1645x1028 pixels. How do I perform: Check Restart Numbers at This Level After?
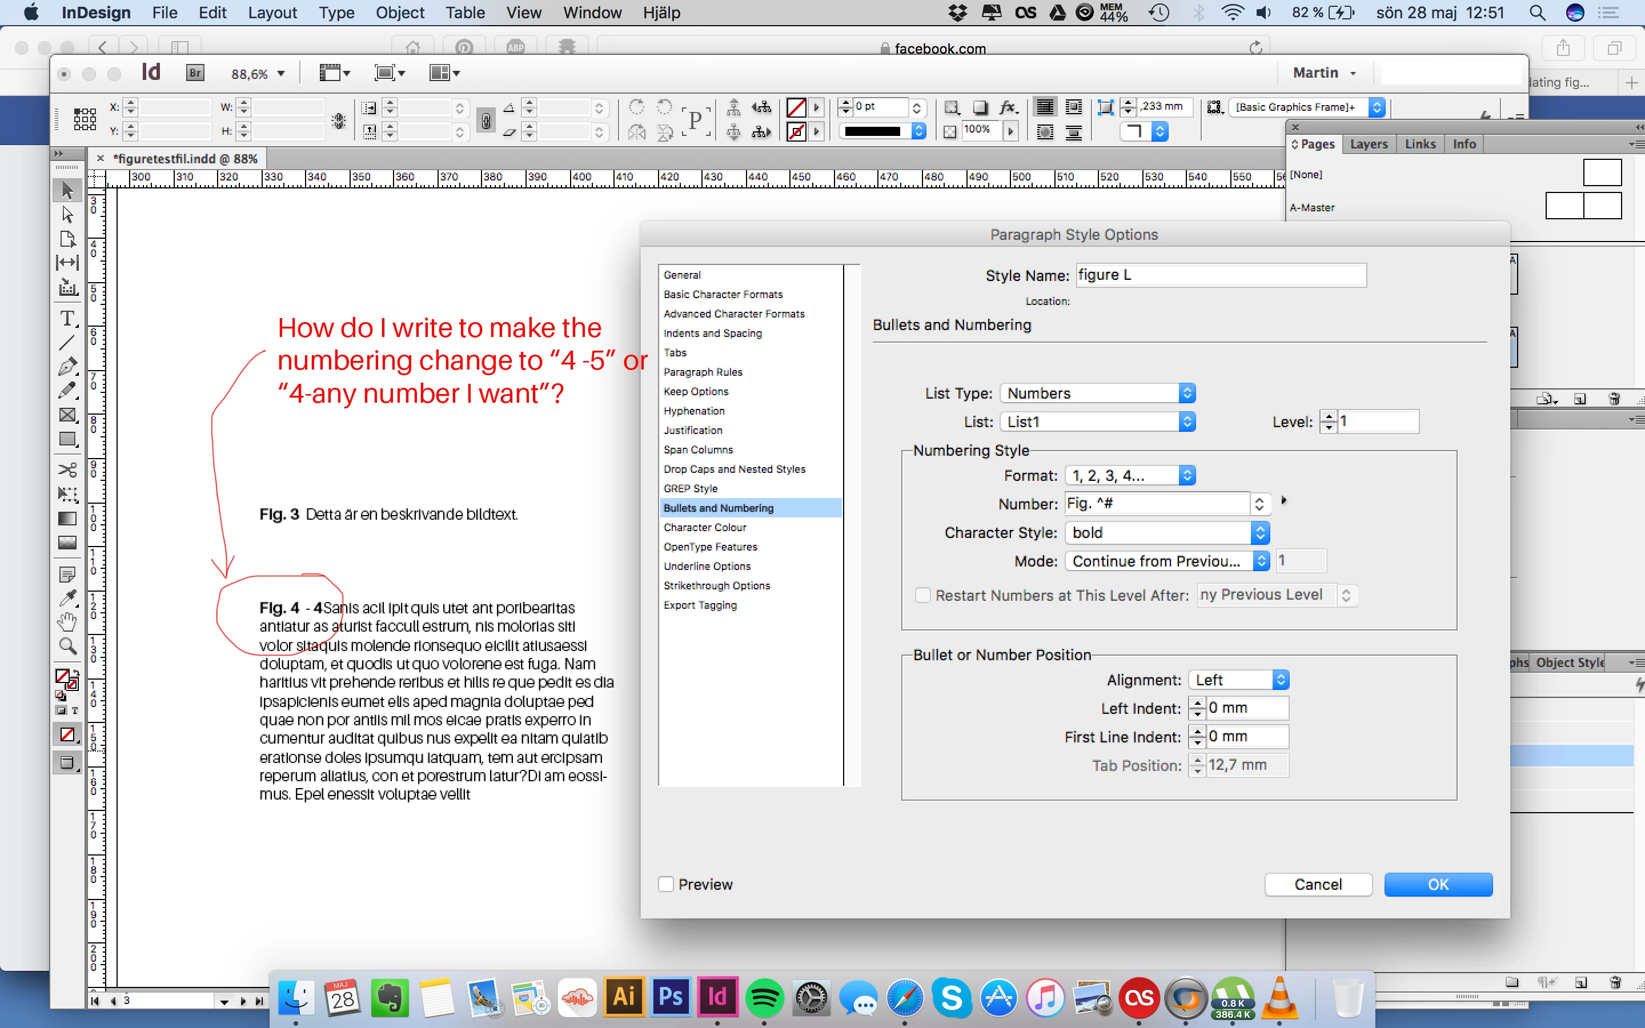922,595
